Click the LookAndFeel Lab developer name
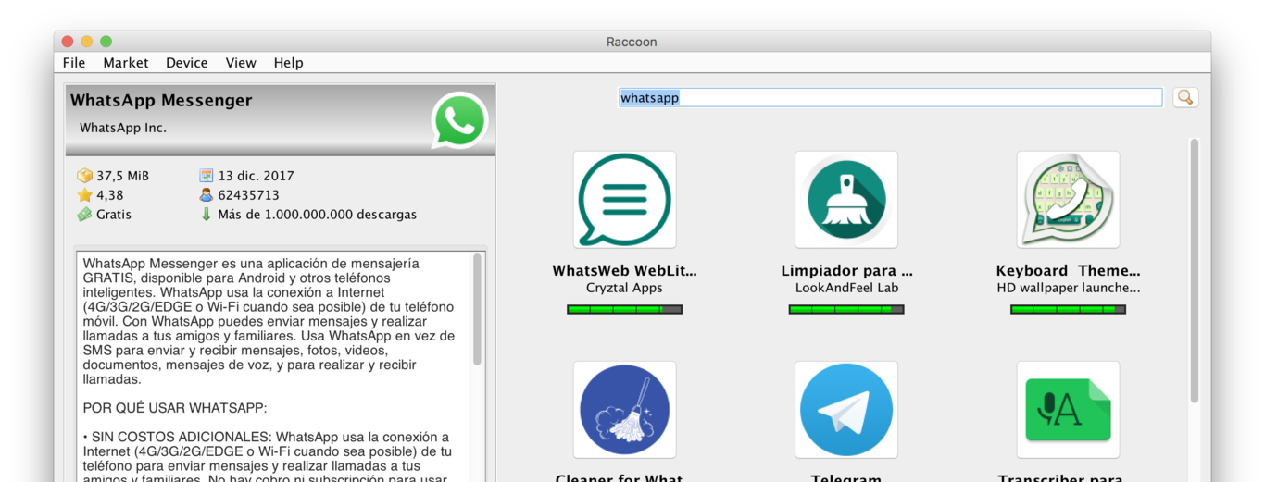The width and height of the screenshot is (1265, 482). pos(846,289)
